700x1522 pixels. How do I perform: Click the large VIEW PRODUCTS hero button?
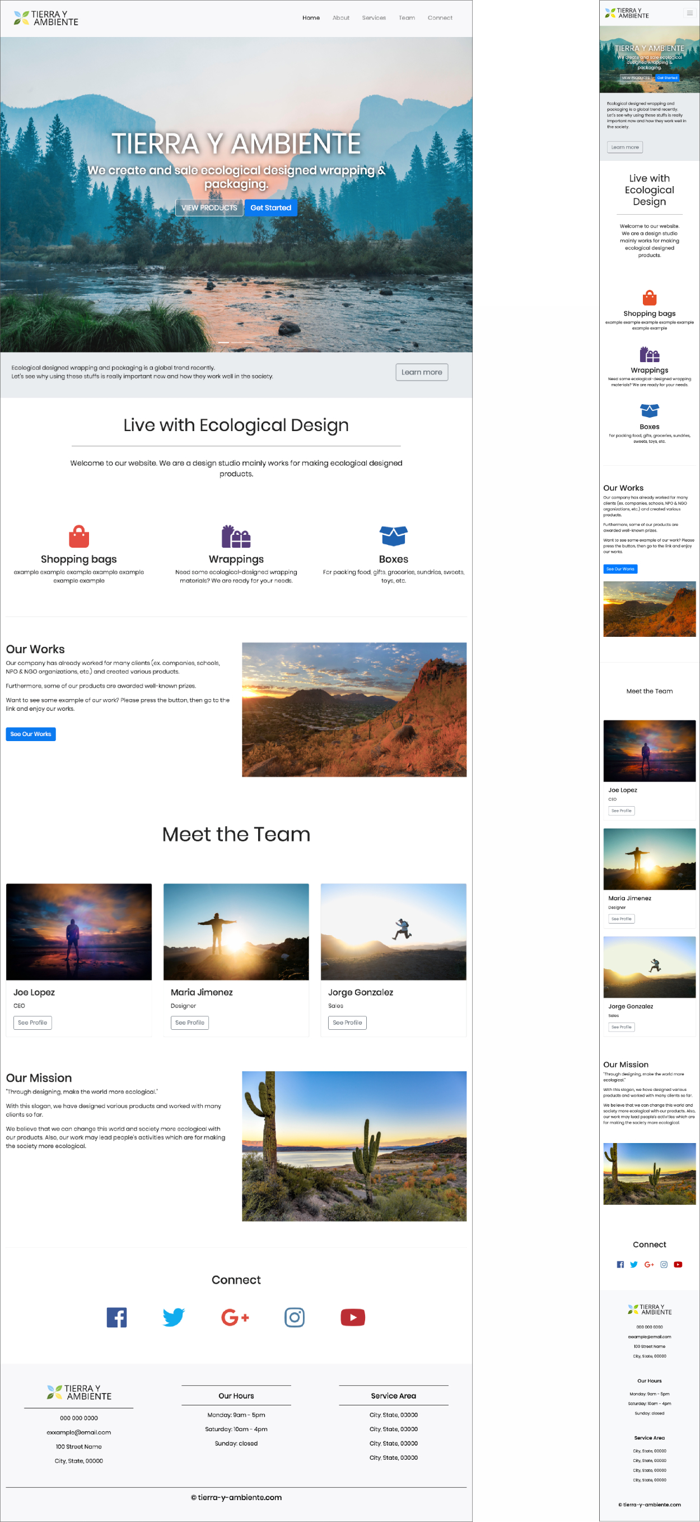tap(209, 207)
